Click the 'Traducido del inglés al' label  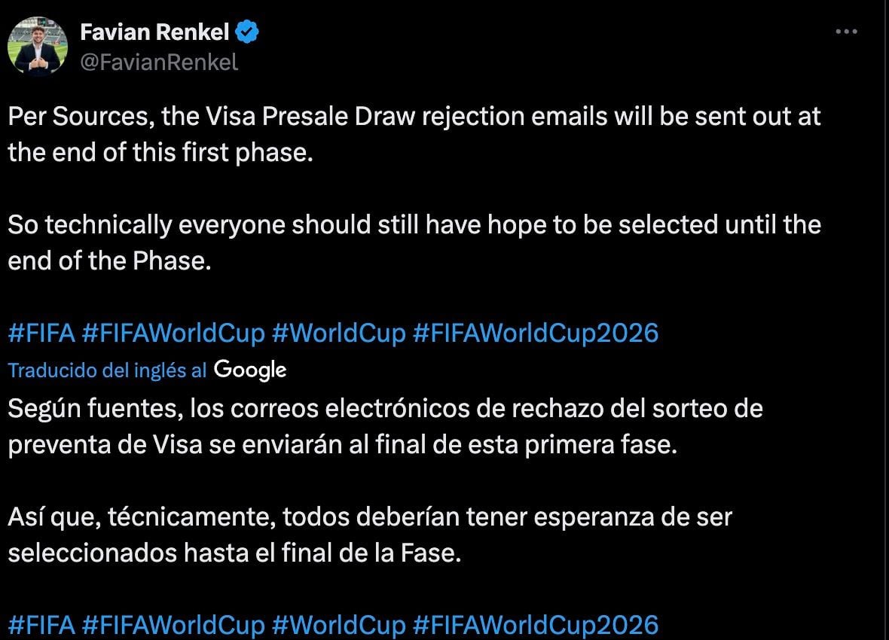tap(108, 370)
